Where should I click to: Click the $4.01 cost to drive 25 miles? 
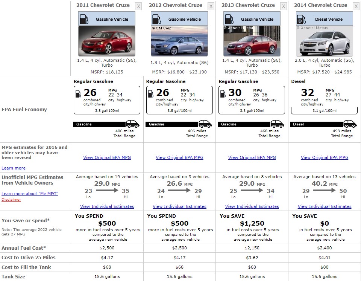325,258
